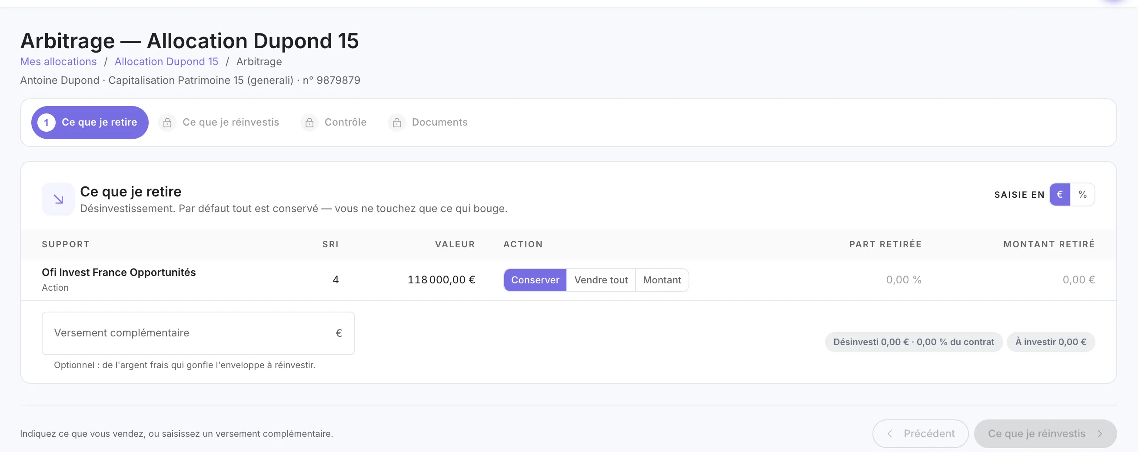This screenshot has height=452, width=1138.
Task: Click the Précédent button
Action: click(920, 433)
